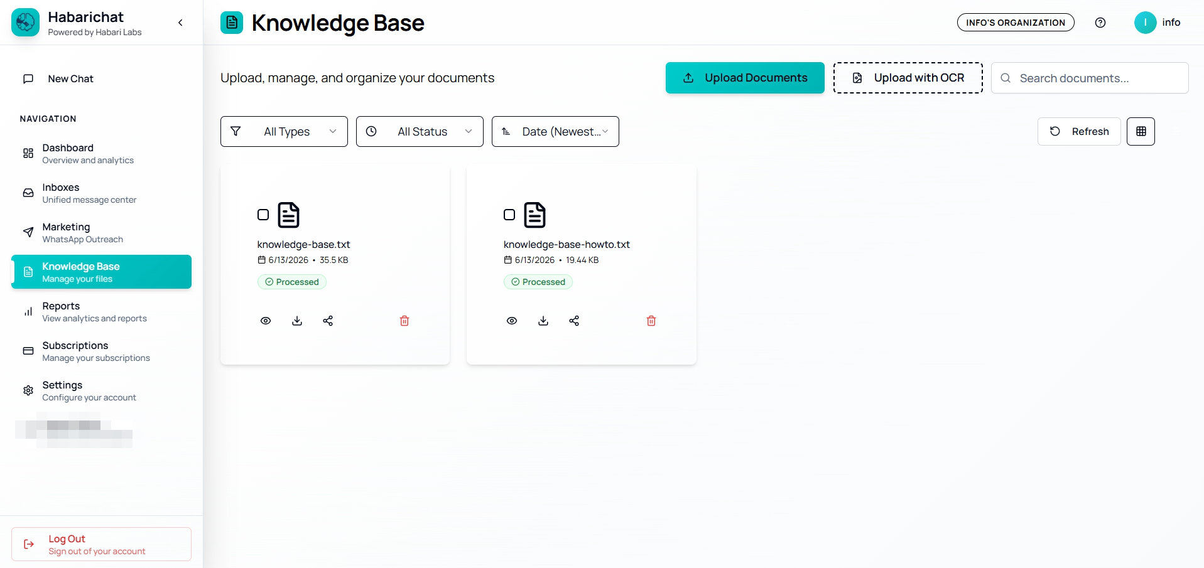Open the Date (Newest) sort dropdown
Screen dimensions: 1204x568
[555, 131]
